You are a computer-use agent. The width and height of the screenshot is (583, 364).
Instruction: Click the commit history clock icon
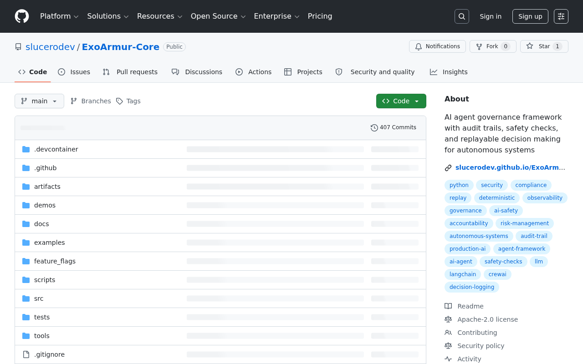(374, 128)
